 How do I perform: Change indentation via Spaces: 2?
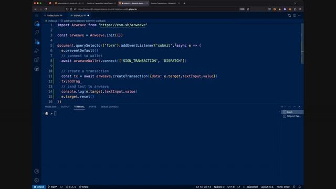pos(219,187)
